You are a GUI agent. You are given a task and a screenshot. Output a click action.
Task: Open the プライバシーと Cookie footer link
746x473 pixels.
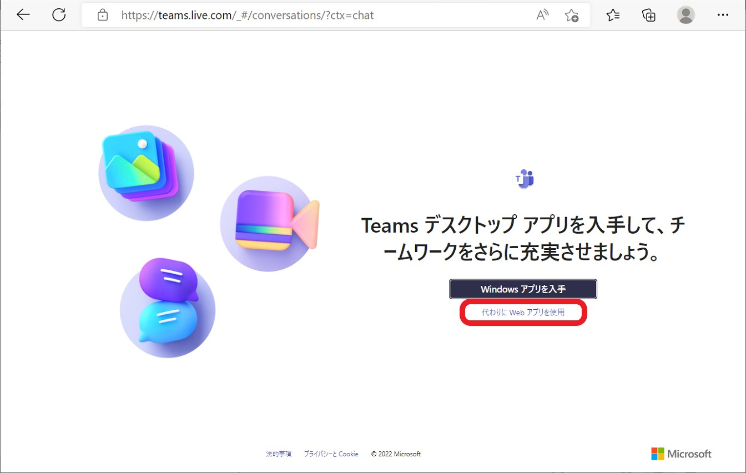point(331,454)
